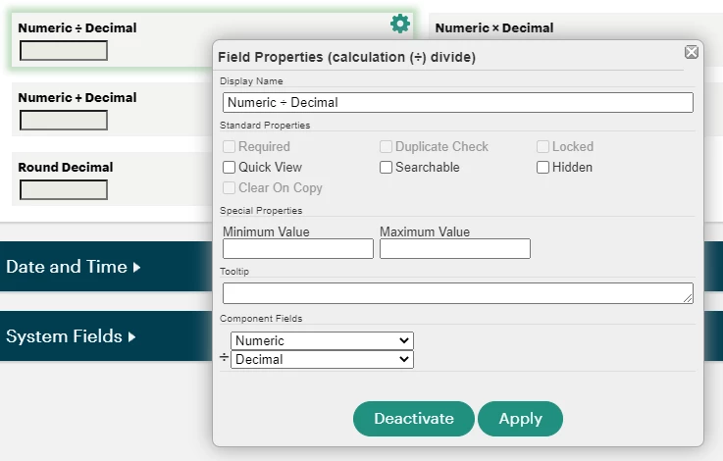
Task: Enable the Searchable checkbox
Action: [x=386, y=168]
